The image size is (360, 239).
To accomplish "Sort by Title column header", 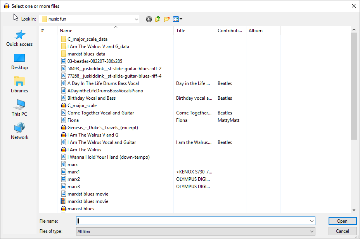I will point(181,31).
